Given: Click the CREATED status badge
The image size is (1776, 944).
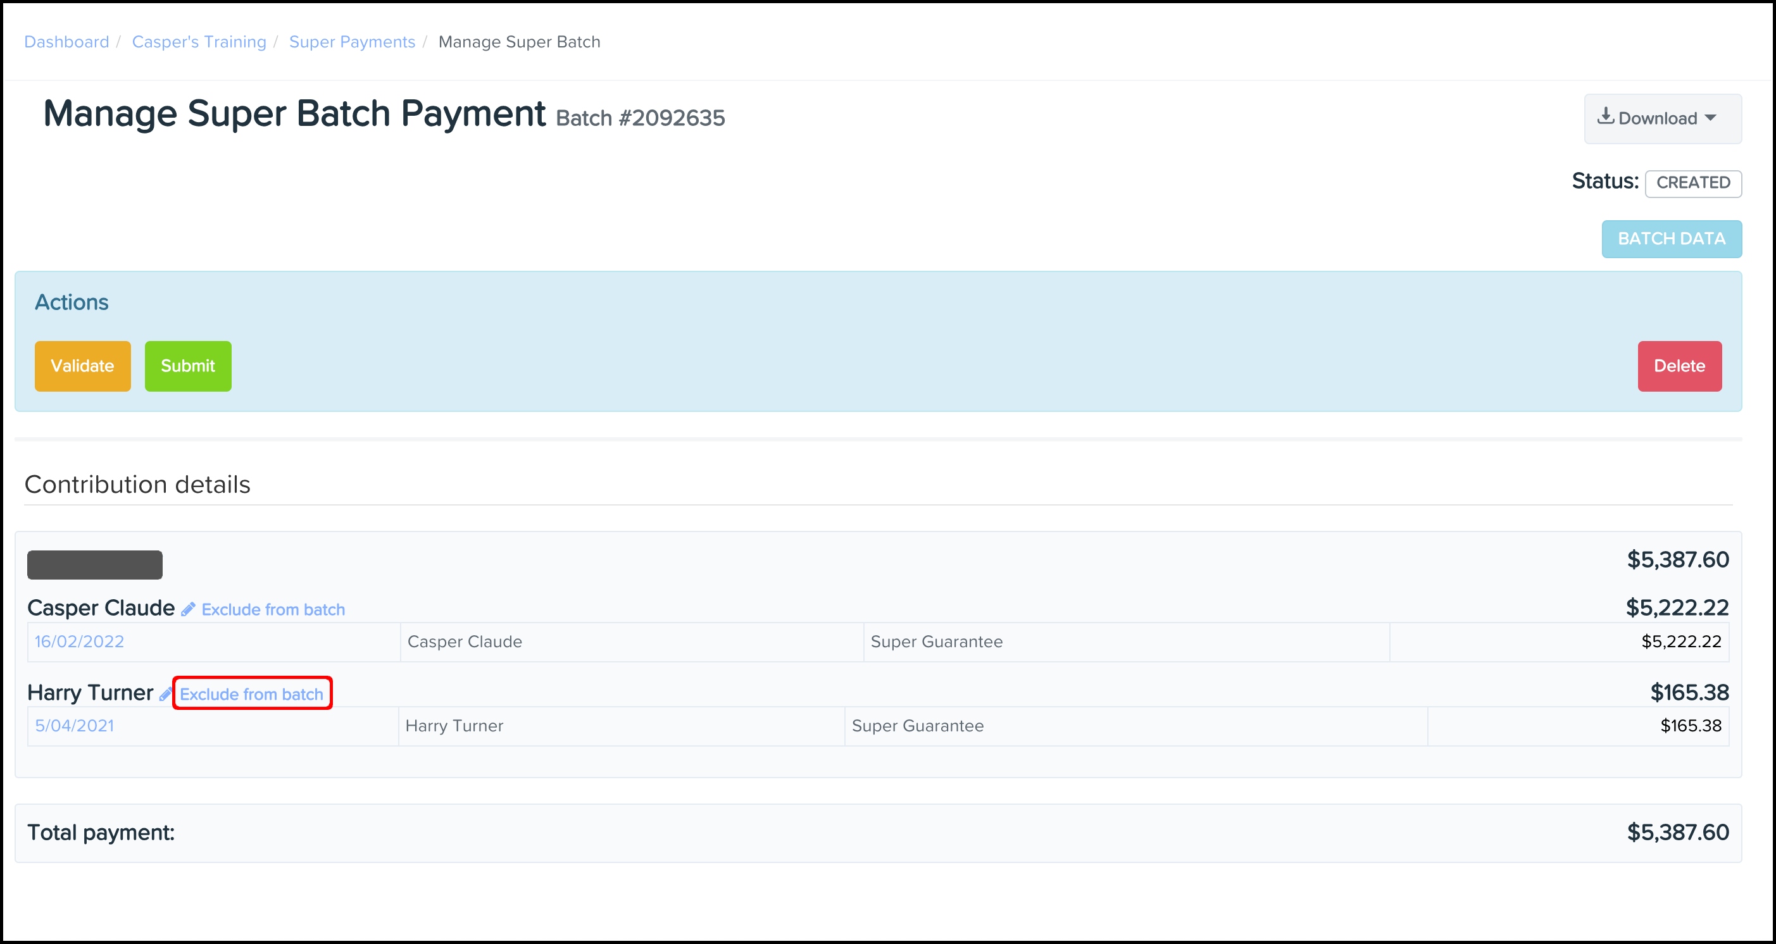Looking at the screenshot, I should [1692, 183].
